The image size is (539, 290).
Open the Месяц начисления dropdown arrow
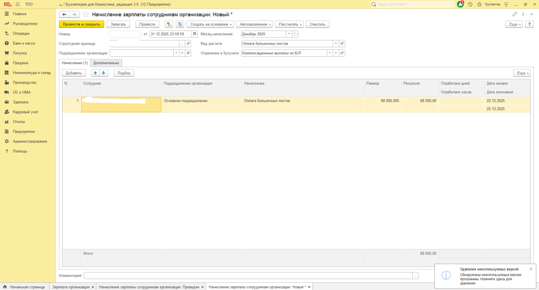[x=288, y=34]
